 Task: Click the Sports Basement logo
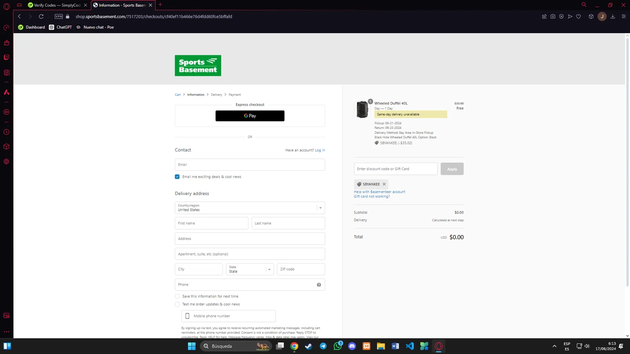[x=198, y=65]
